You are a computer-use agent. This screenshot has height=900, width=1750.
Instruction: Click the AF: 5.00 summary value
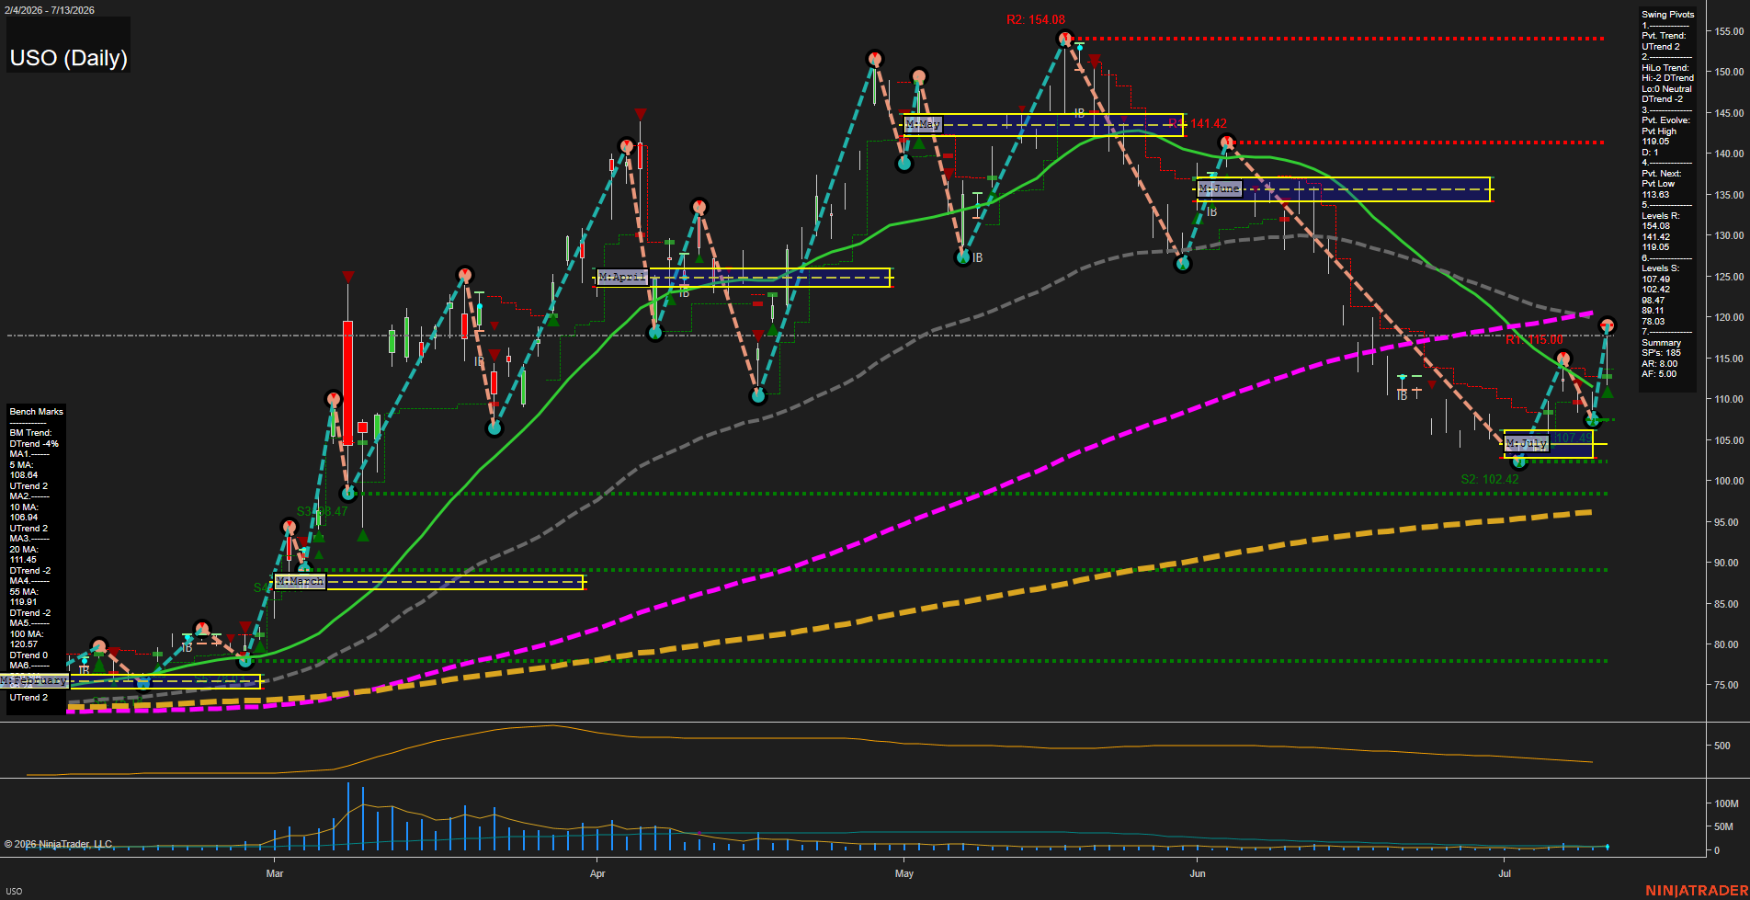click(x=1659, y=374)
